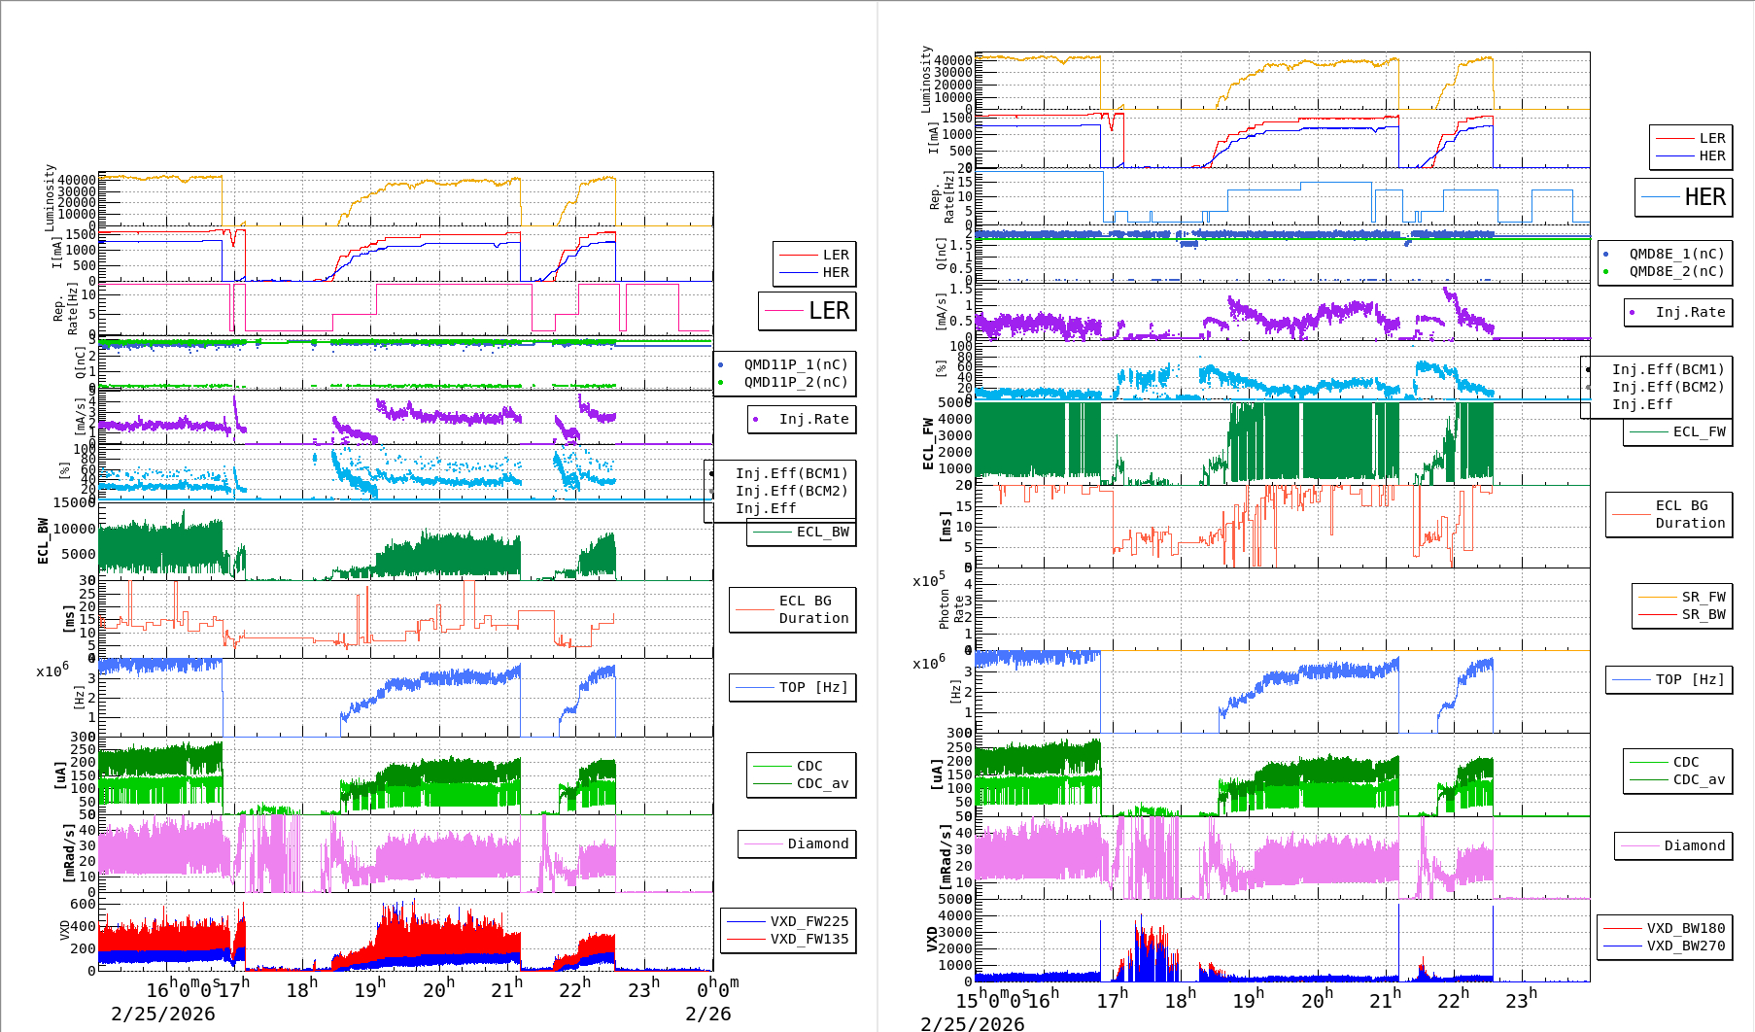Image resolution: width=1755 pixels, height=1032 pixels.
Task: Select the SR_BW legend entry
Action: click(1703, 614)
